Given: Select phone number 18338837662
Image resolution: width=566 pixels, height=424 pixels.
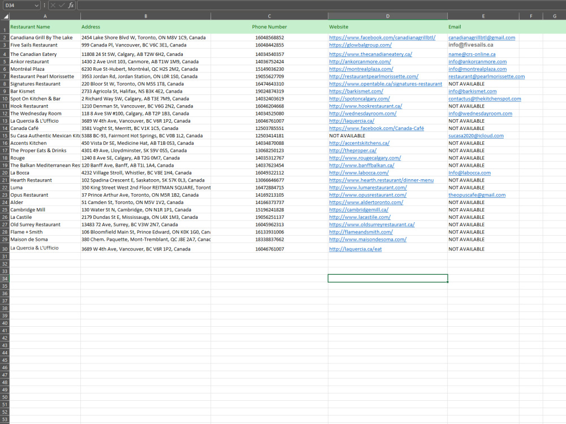Looking at the screenshot, I should tap(269, 239).
